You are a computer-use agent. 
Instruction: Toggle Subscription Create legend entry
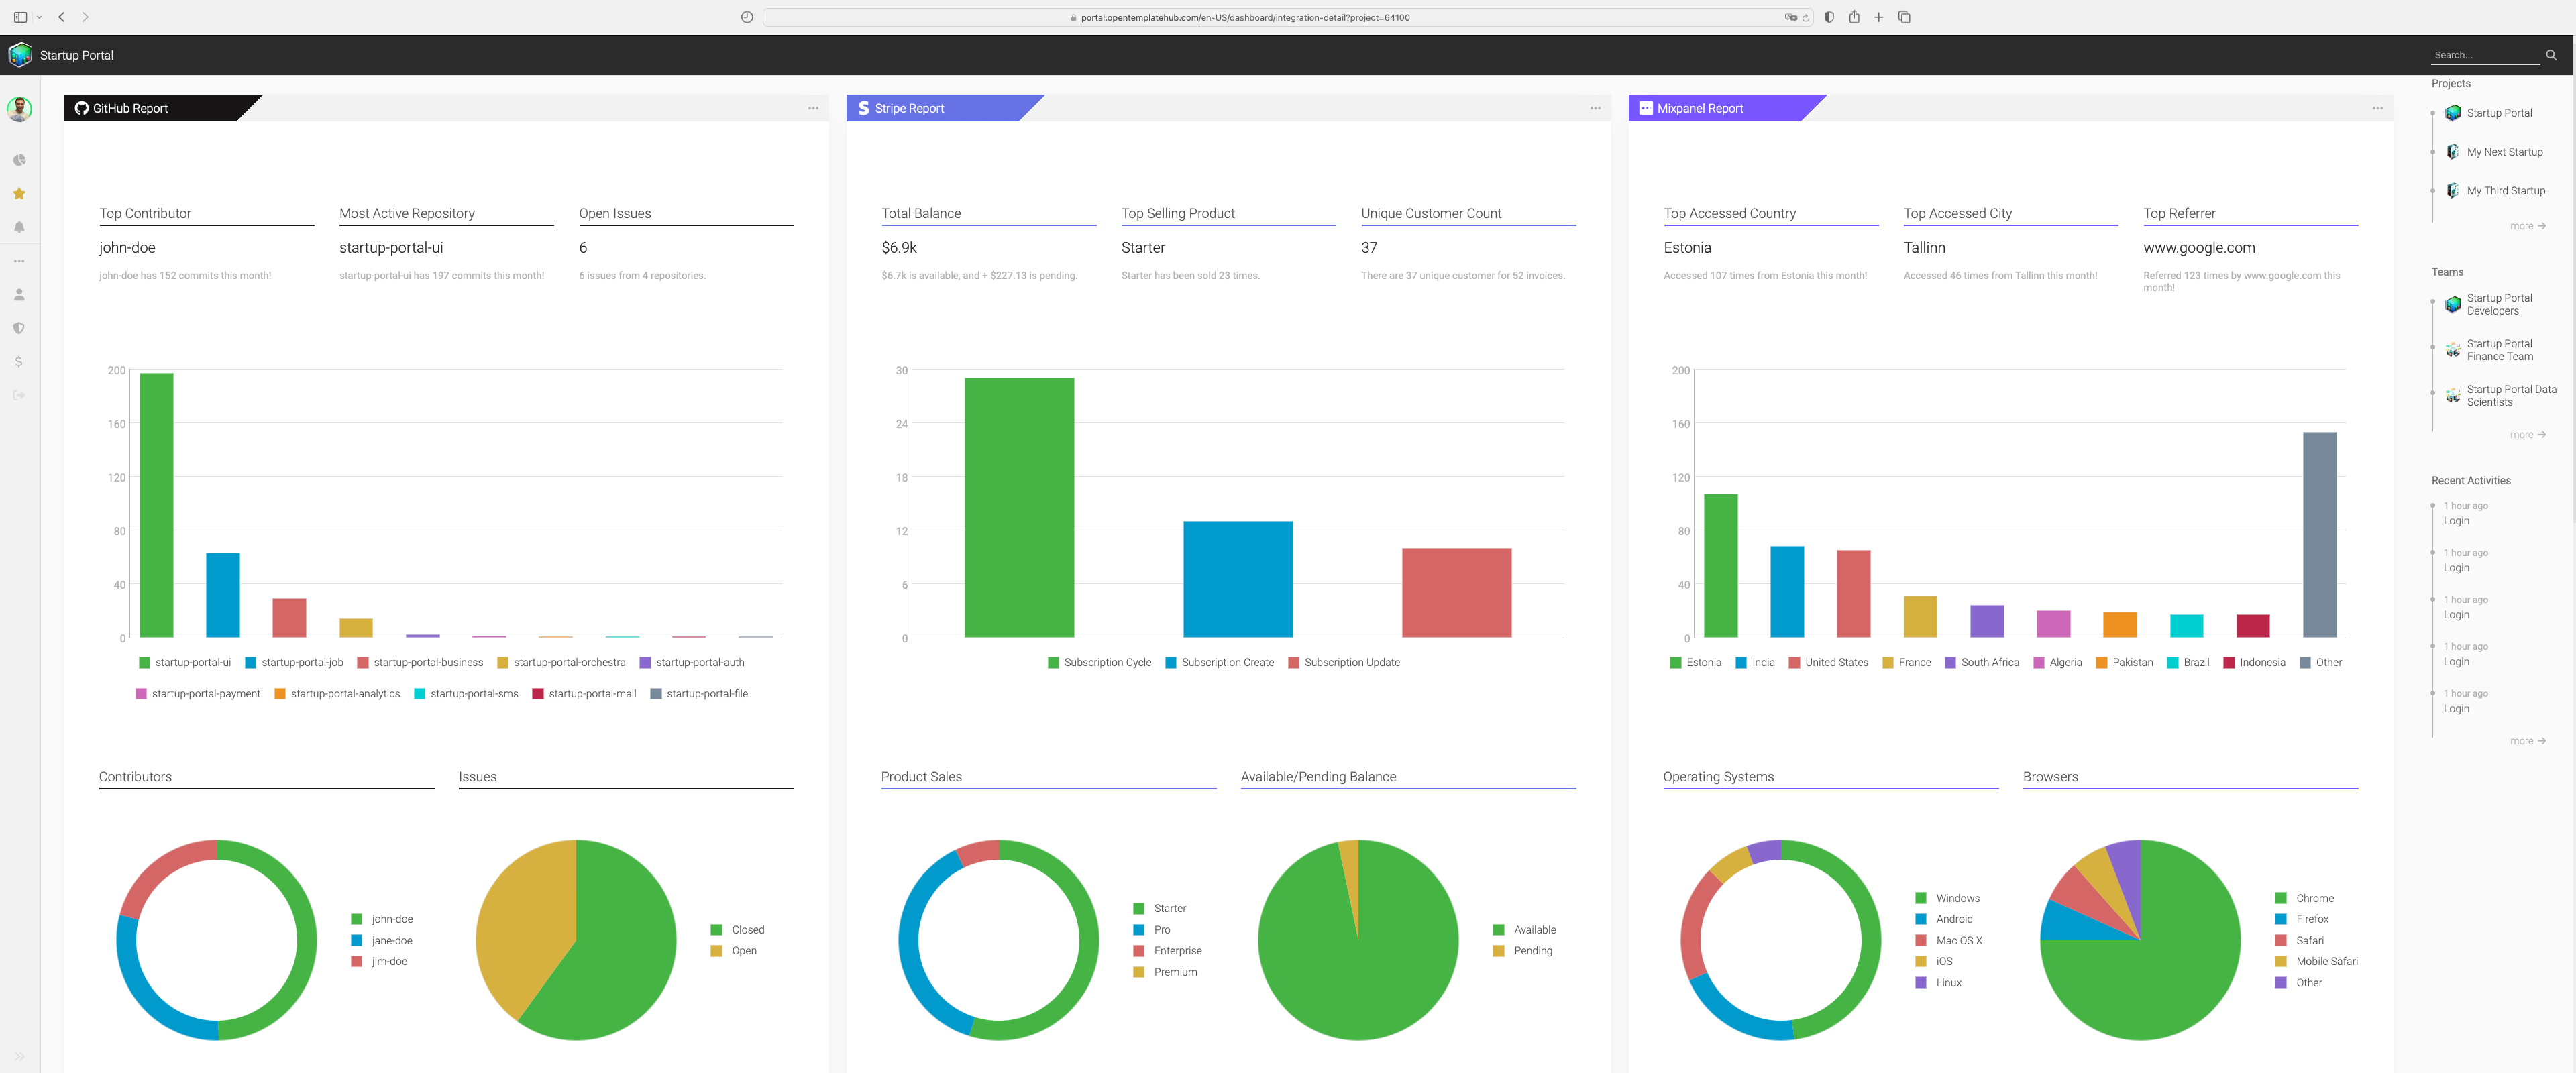click(x=1220, y=662)
